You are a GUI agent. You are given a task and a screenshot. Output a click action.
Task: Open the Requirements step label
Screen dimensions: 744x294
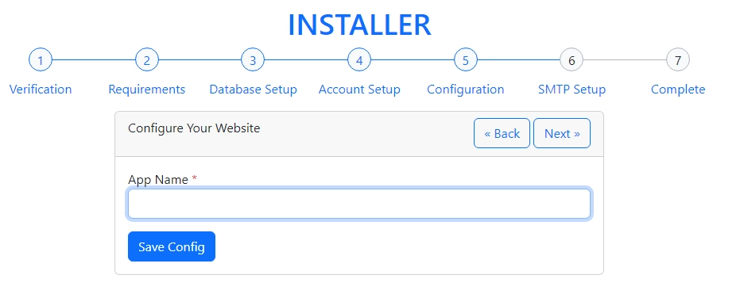[x=146, y=90]
